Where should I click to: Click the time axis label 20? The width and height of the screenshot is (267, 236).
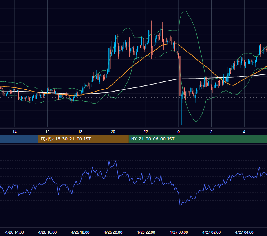113,132
